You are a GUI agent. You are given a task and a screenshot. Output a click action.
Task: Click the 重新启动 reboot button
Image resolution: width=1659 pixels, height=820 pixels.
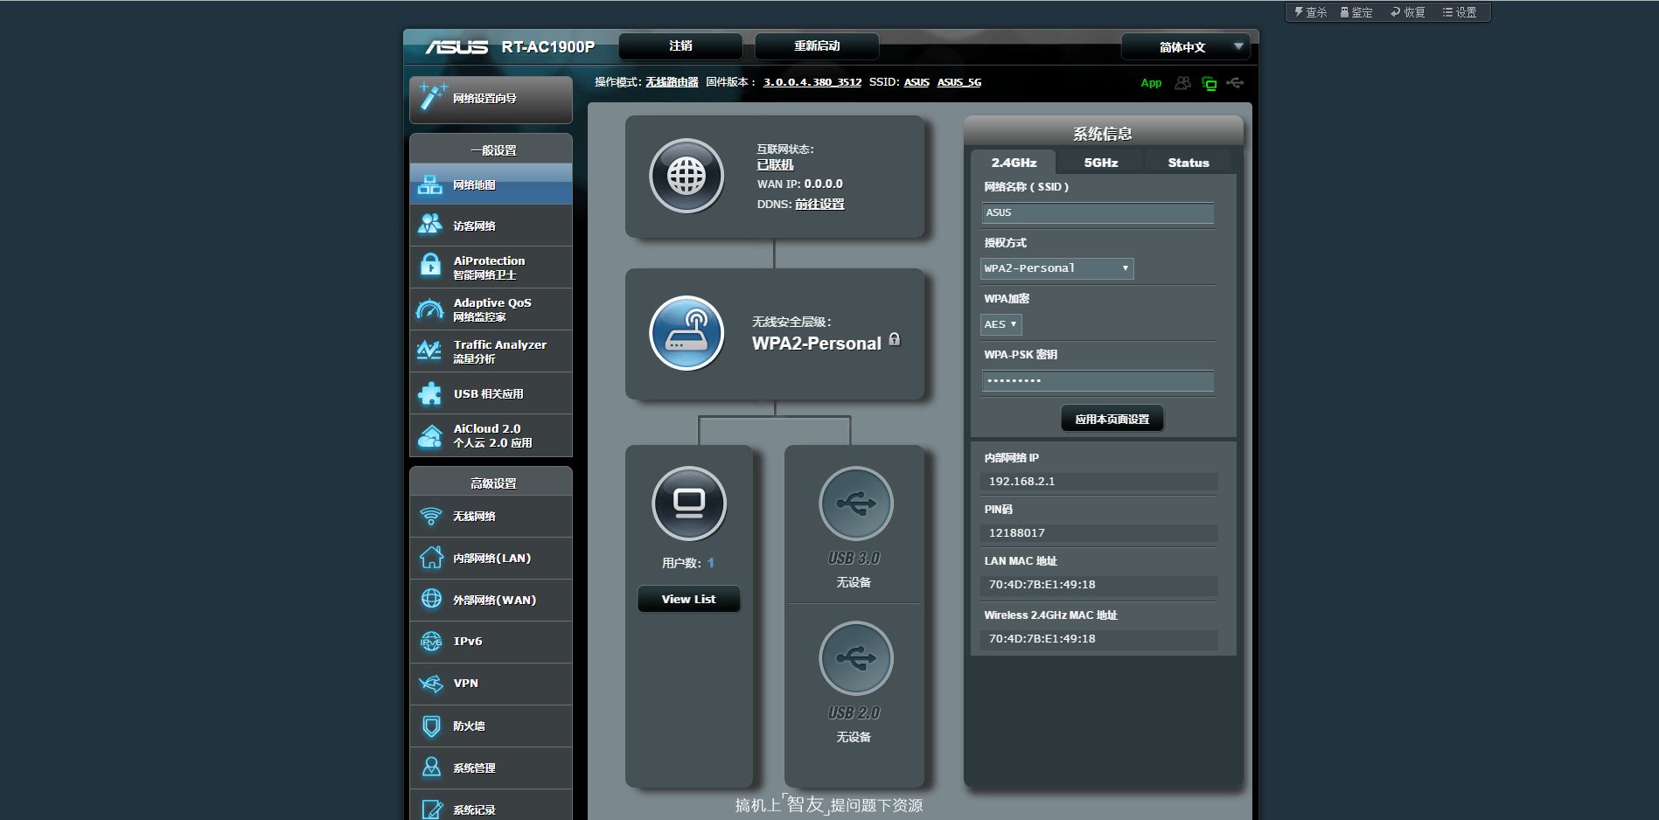click(x=817, y=45)
